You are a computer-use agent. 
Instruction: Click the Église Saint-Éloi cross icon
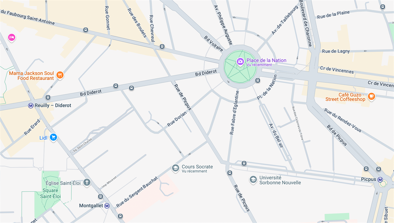pos(87,182)
